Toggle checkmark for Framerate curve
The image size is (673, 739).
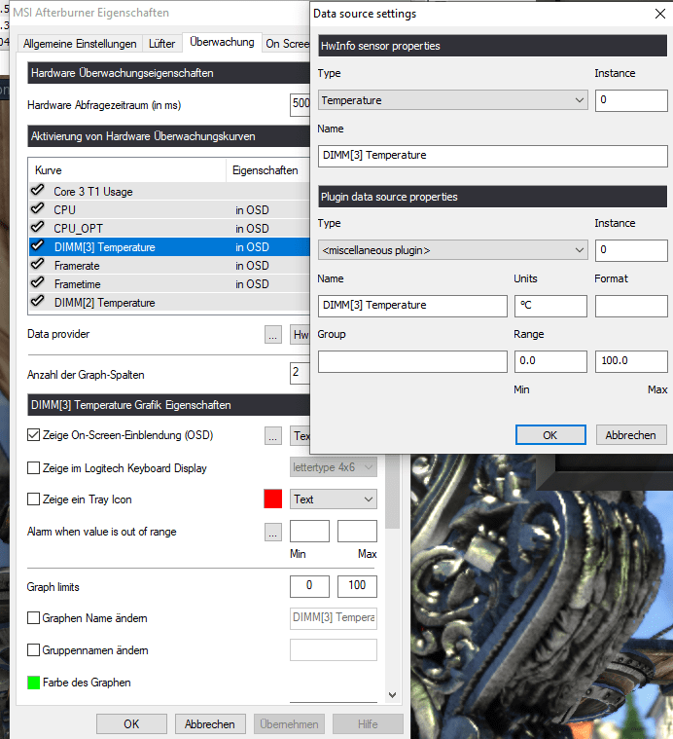pyautogui.click(x=37, y=264)
